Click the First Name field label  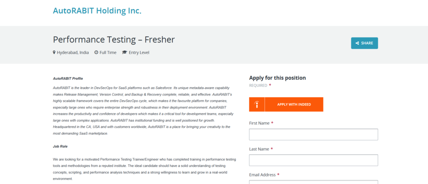point(259,123)
